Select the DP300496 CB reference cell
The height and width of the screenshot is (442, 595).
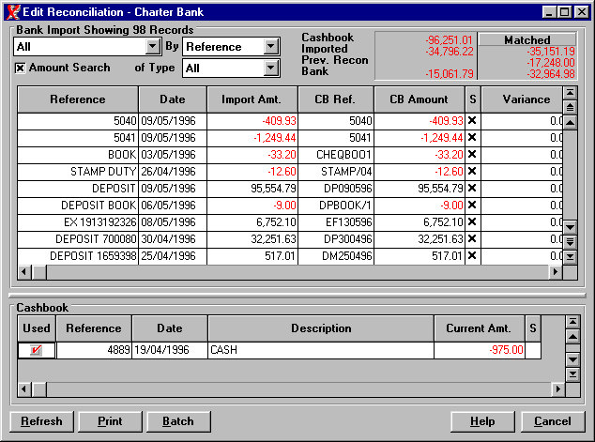(x=336, y=239)
